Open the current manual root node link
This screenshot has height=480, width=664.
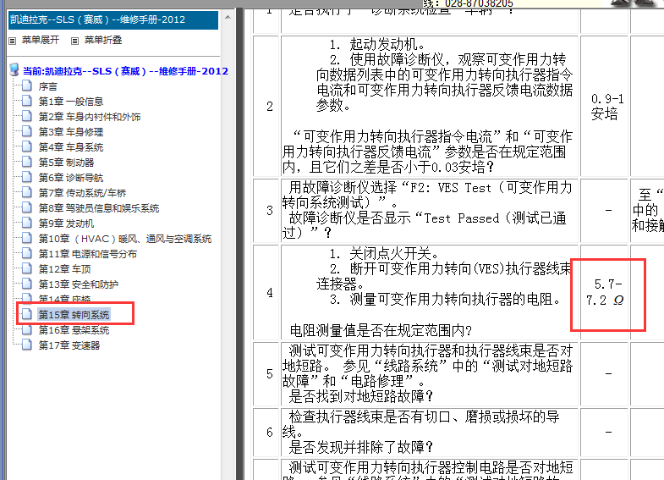point(125,71)
